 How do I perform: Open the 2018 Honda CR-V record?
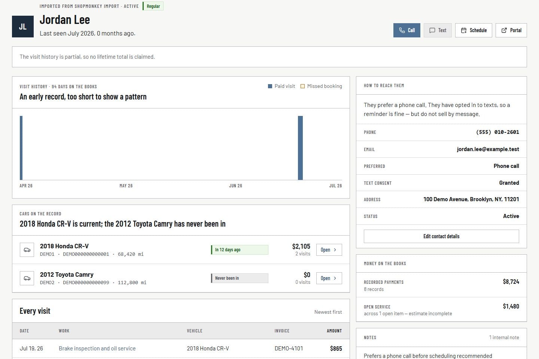coord(329,250)
